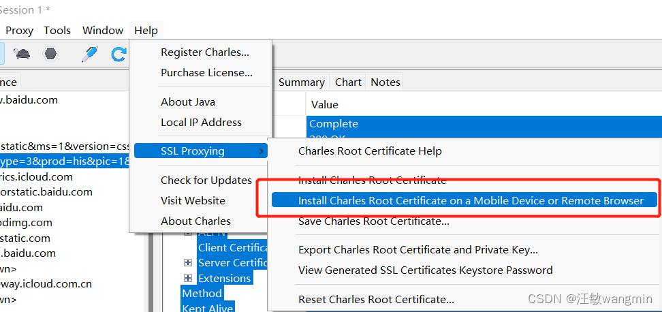
Task: Select the pen compose tool icon
Action: 89,54
